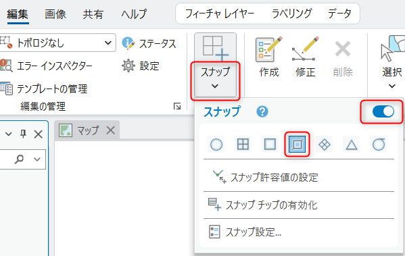Turn off the スナップ toggle switch

[x=383, y=111]
